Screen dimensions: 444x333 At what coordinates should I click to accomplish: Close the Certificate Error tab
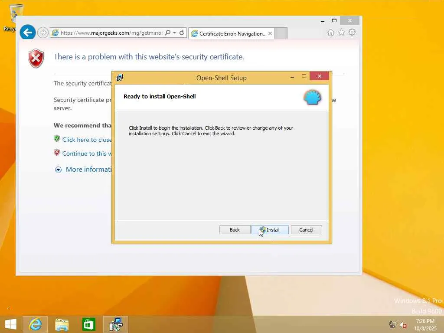coord(270,33)
